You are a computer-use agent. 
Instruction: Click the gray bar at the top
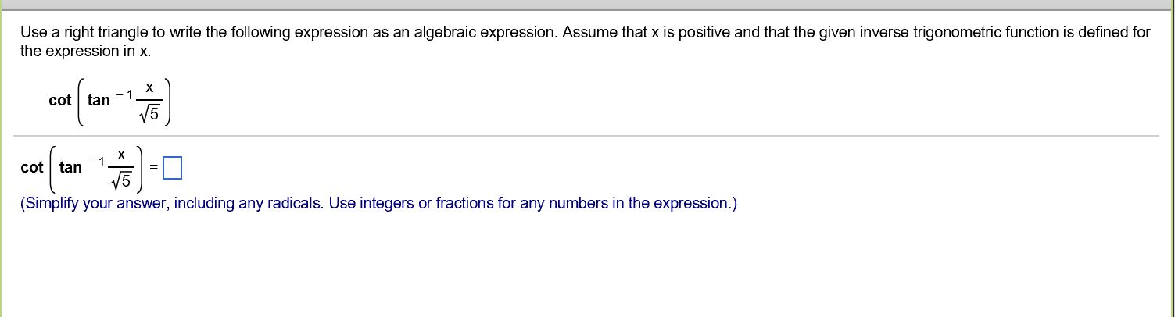pyautogui.click(x=587, y=5)
